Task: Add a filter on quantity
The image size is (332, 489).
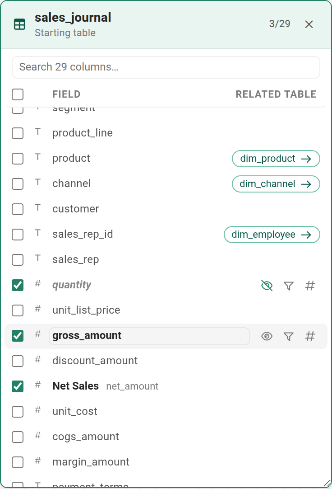Action: tap(288, 285)
